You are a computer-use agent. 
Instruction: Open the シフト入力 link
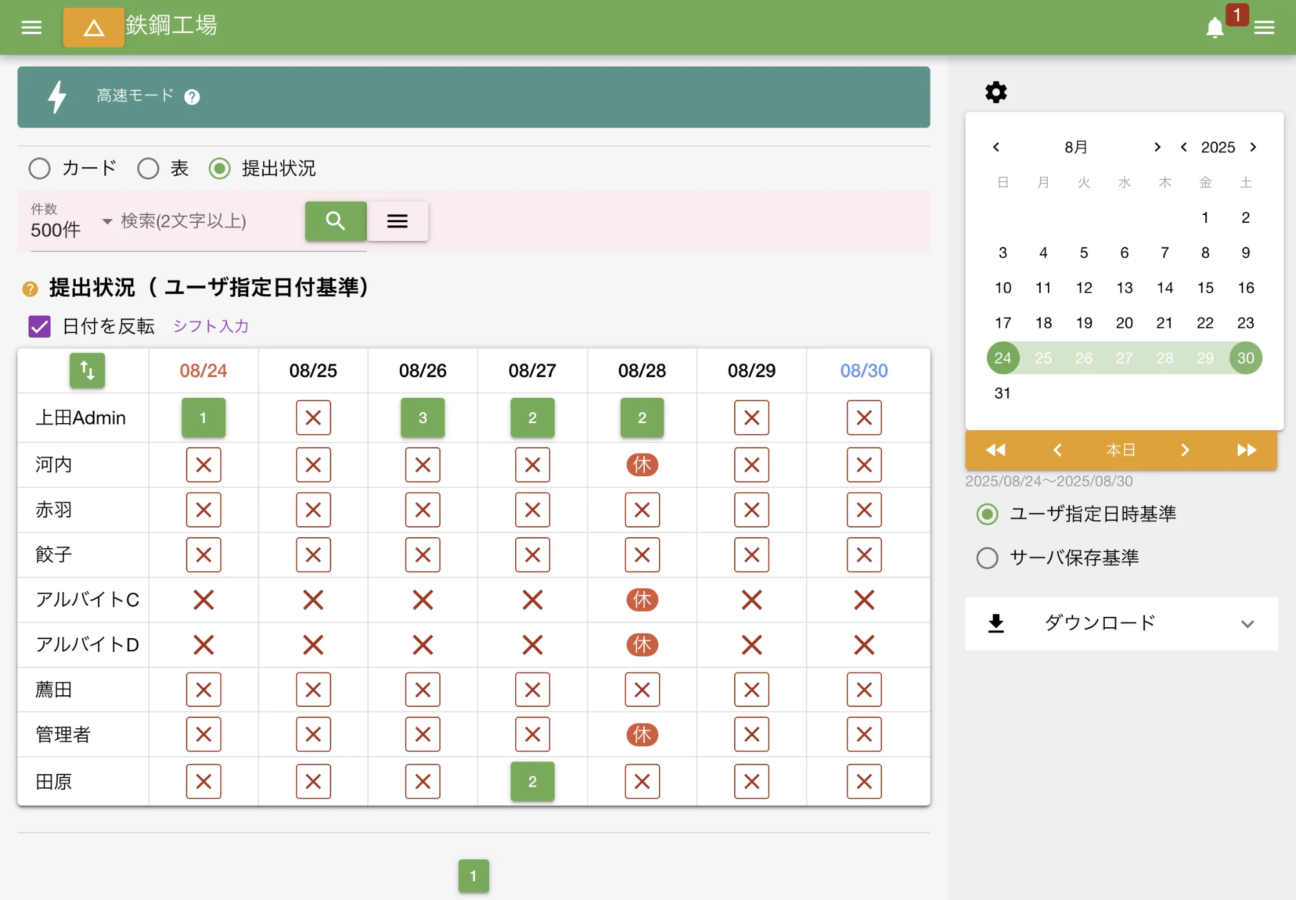[x=210, y=327]
